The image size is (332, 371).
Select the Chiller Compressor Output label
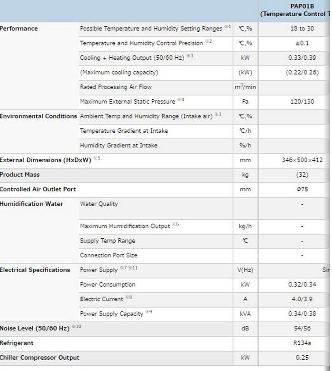(x=39, y=357)
